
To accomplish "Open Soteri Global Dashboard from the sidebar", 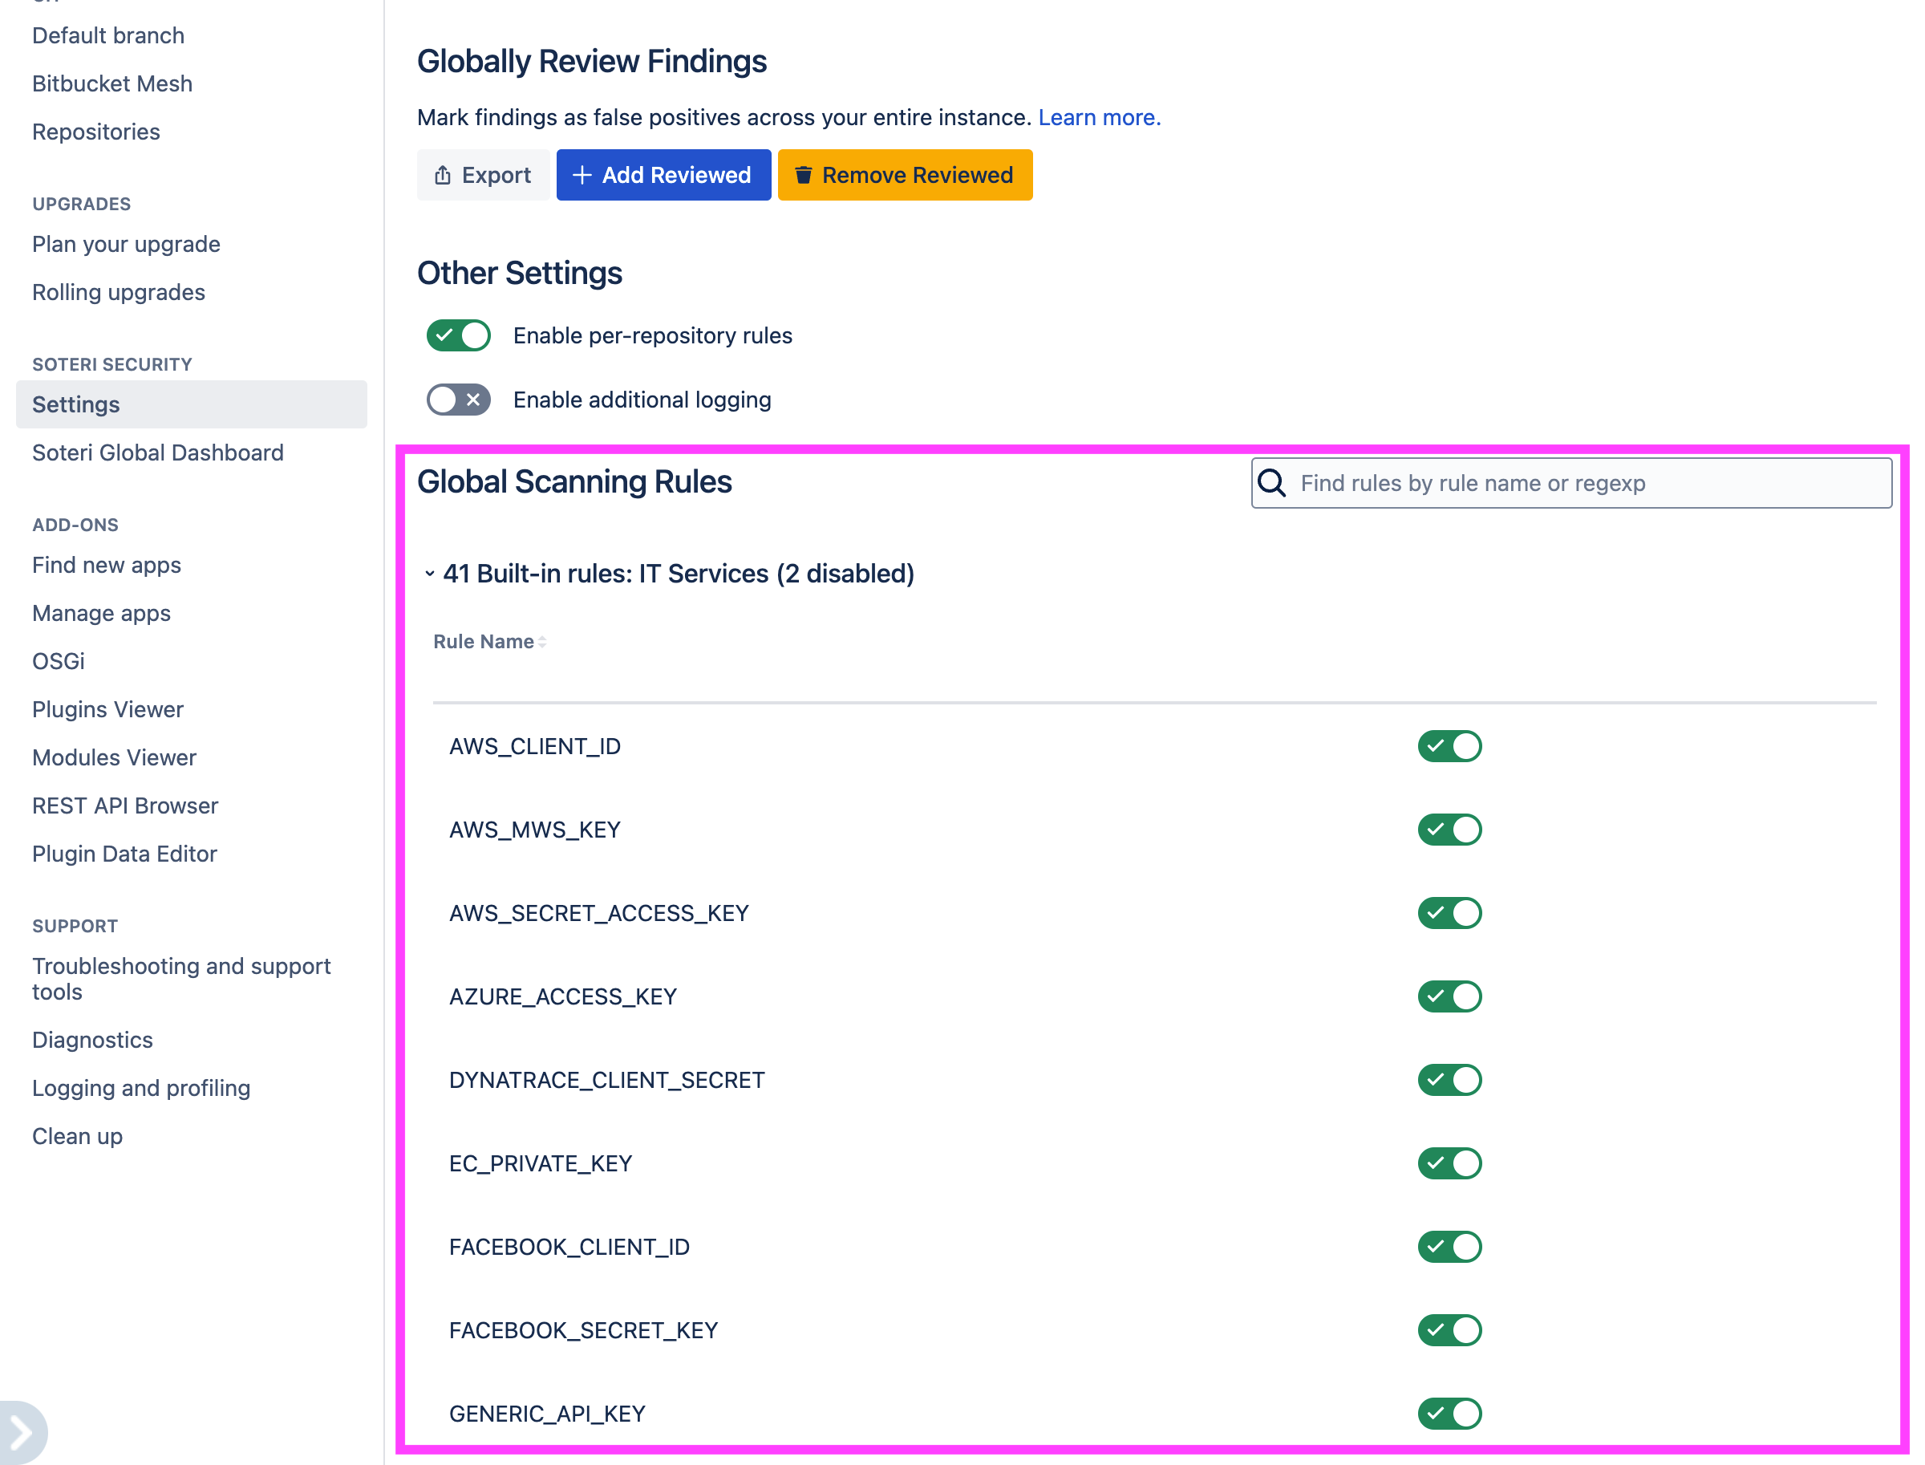I will [x=158, y=452].
